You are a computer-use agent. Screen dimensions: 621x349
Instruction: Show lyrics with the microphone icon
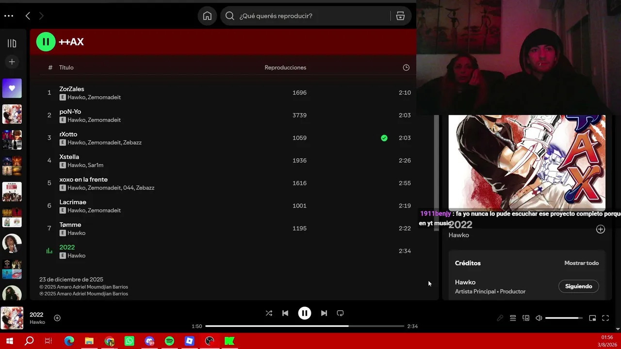click(x=500, y=318)
